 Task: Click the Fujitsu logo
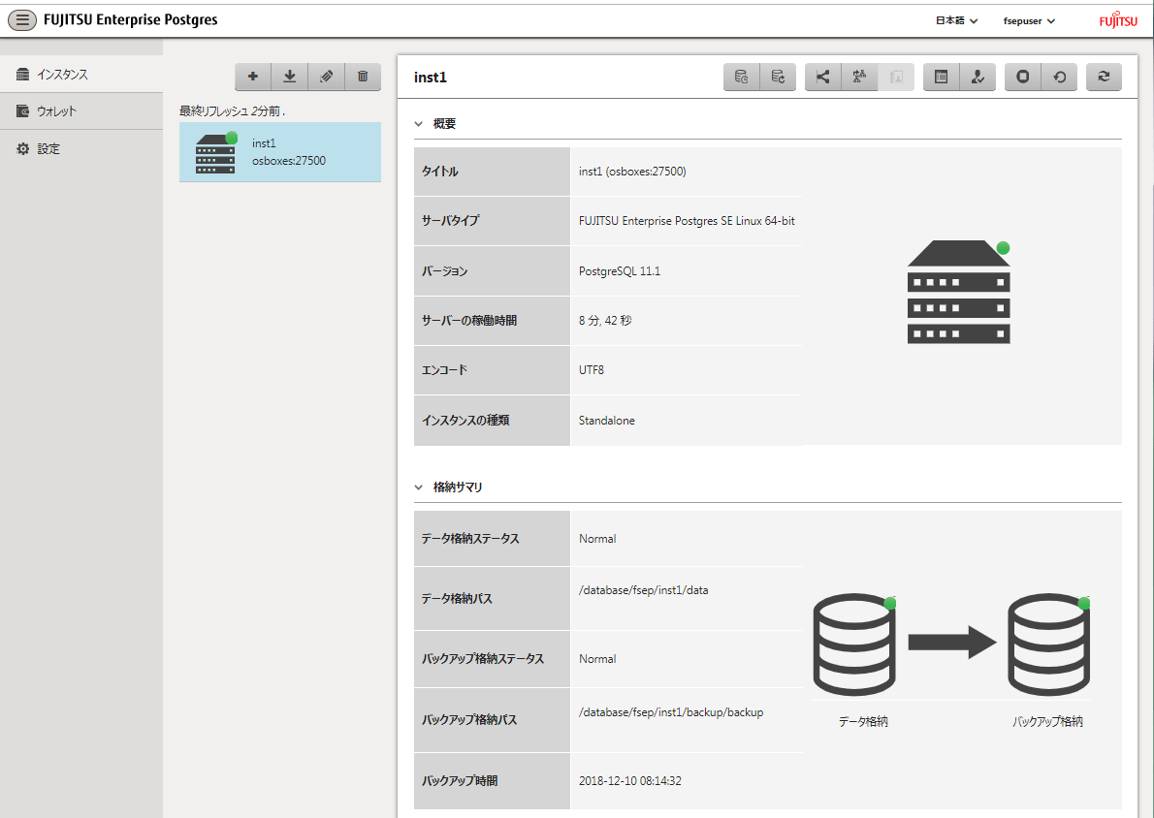pos(1118,19)
